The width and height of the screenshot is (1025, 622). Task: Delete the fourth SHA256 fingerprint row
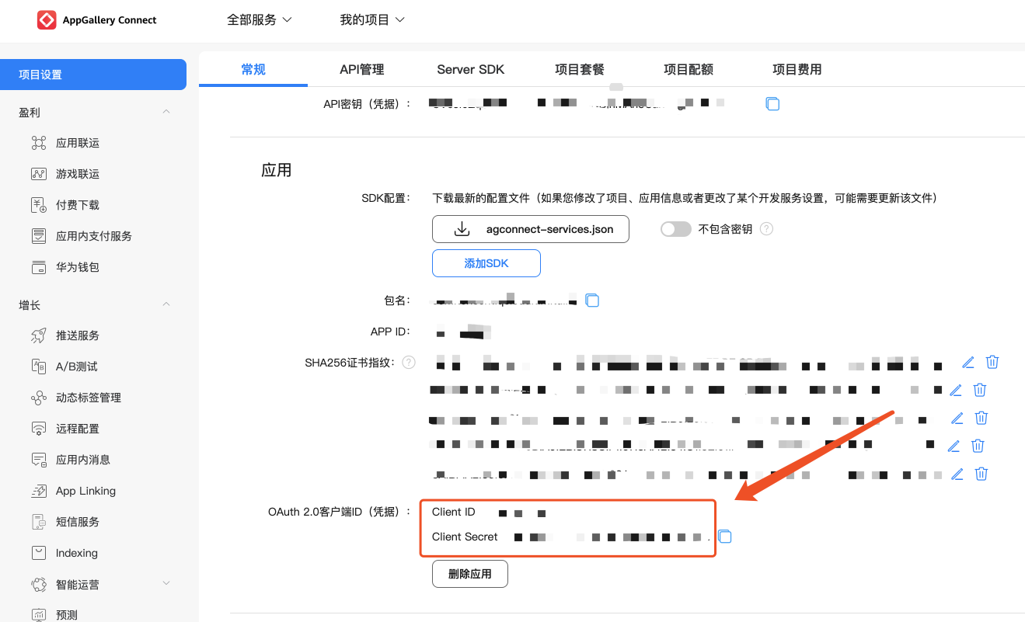pos(978,446)
